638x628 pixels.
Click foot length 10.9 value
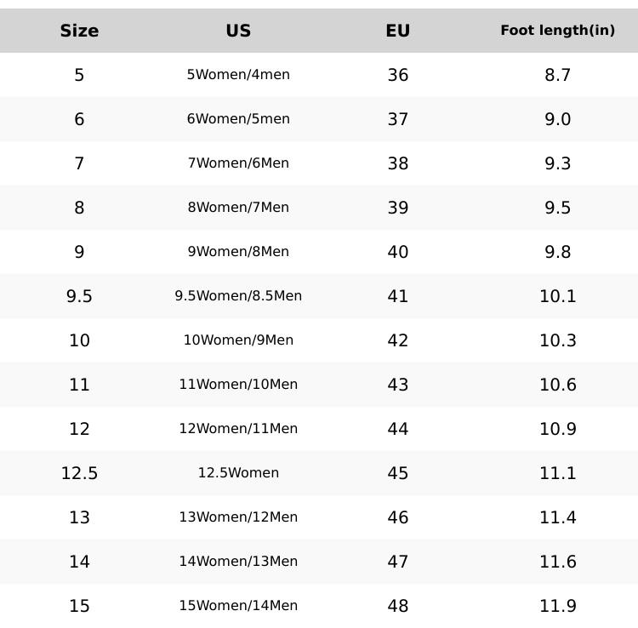tap(557, 429)
